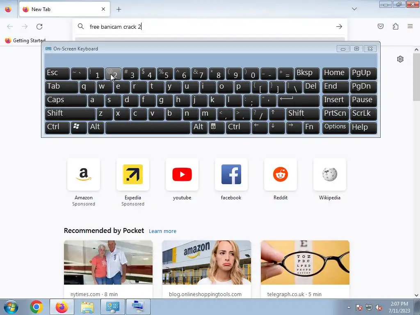Toggle the right Shift key

tap(303, 114)
